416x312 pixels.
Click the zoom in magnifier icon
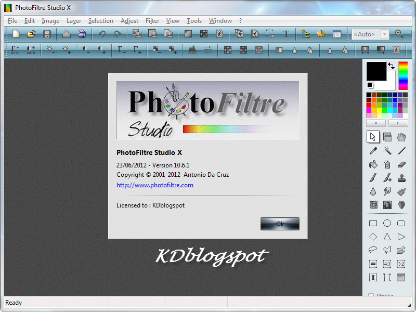tap(399, 34)
